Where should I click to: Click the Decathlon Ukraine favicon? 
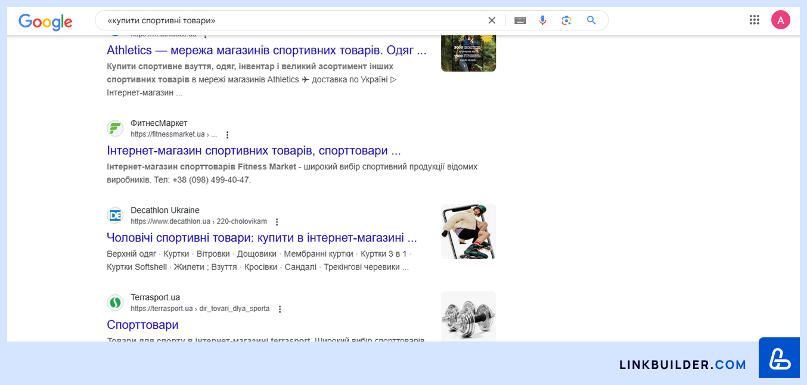point(115,215)
